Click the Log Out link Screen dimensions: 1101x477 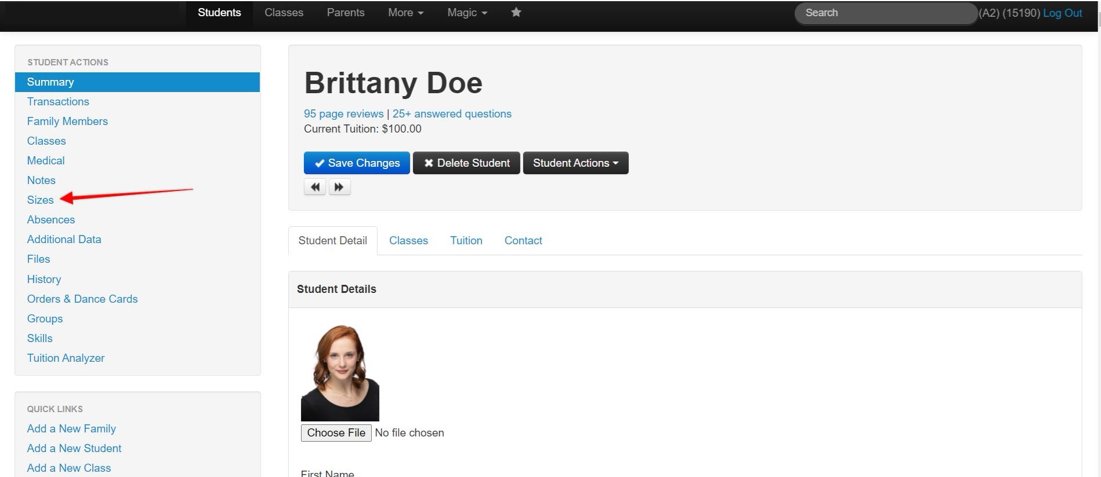coord(1062,13)
